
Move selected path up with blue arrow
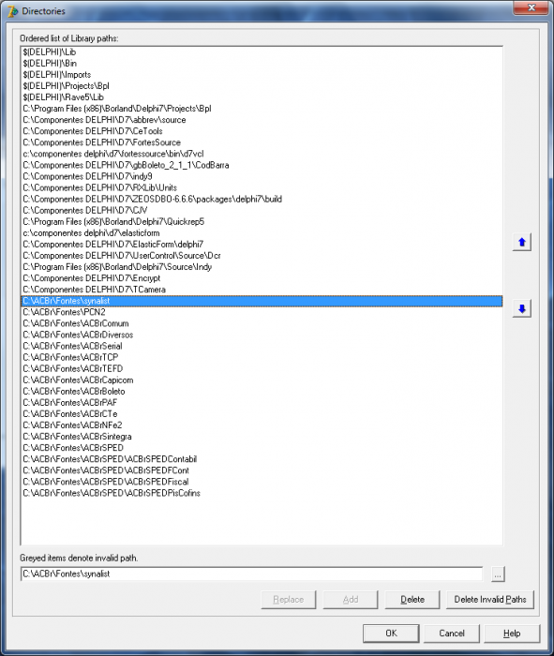click(522, 242)
